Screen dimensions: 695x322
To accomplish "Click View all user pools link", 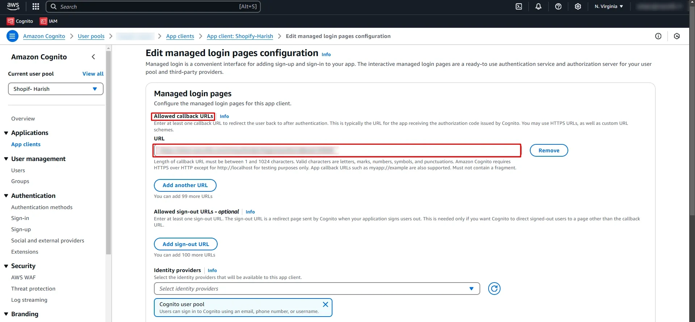I will tap(93, 74).
